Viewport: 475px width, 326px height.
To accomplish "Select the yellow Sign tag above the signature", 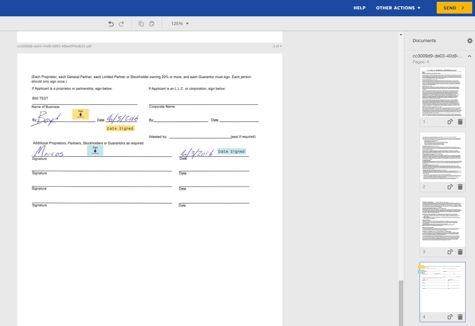I will point(80,114).
